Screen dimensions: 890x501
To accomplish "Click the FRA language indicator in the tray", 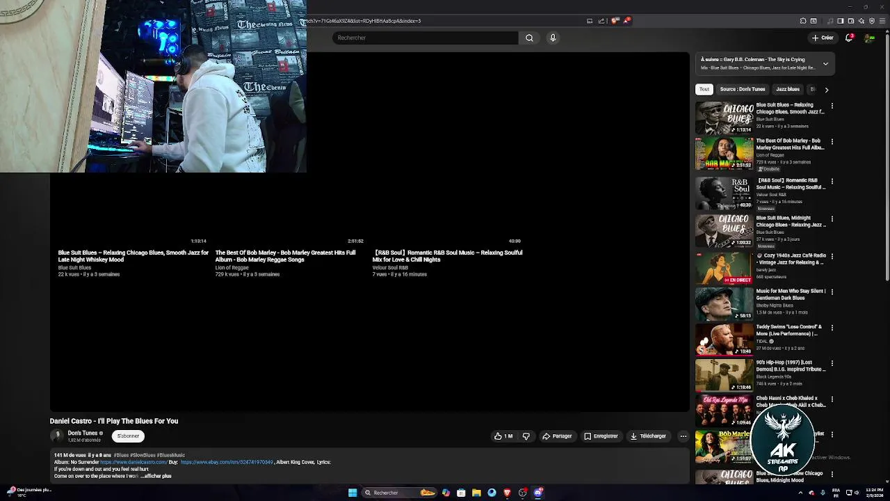I will (836, 493).
